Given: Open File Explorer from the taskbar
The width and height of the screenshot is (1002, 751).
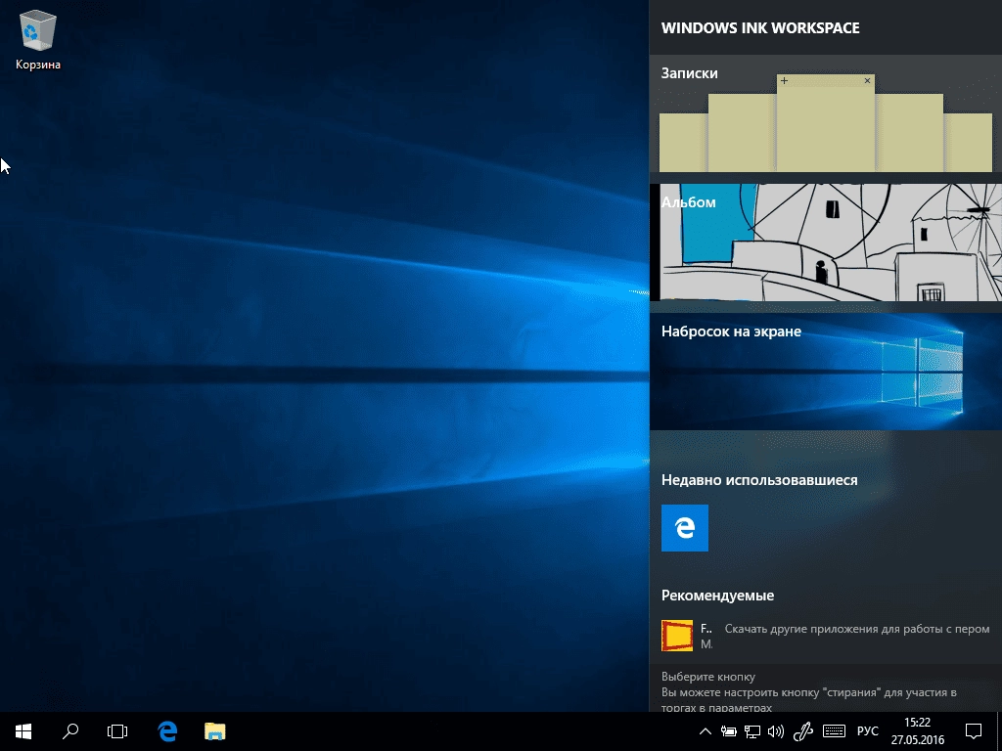Looking at the screenshot, I should (214, 731).
